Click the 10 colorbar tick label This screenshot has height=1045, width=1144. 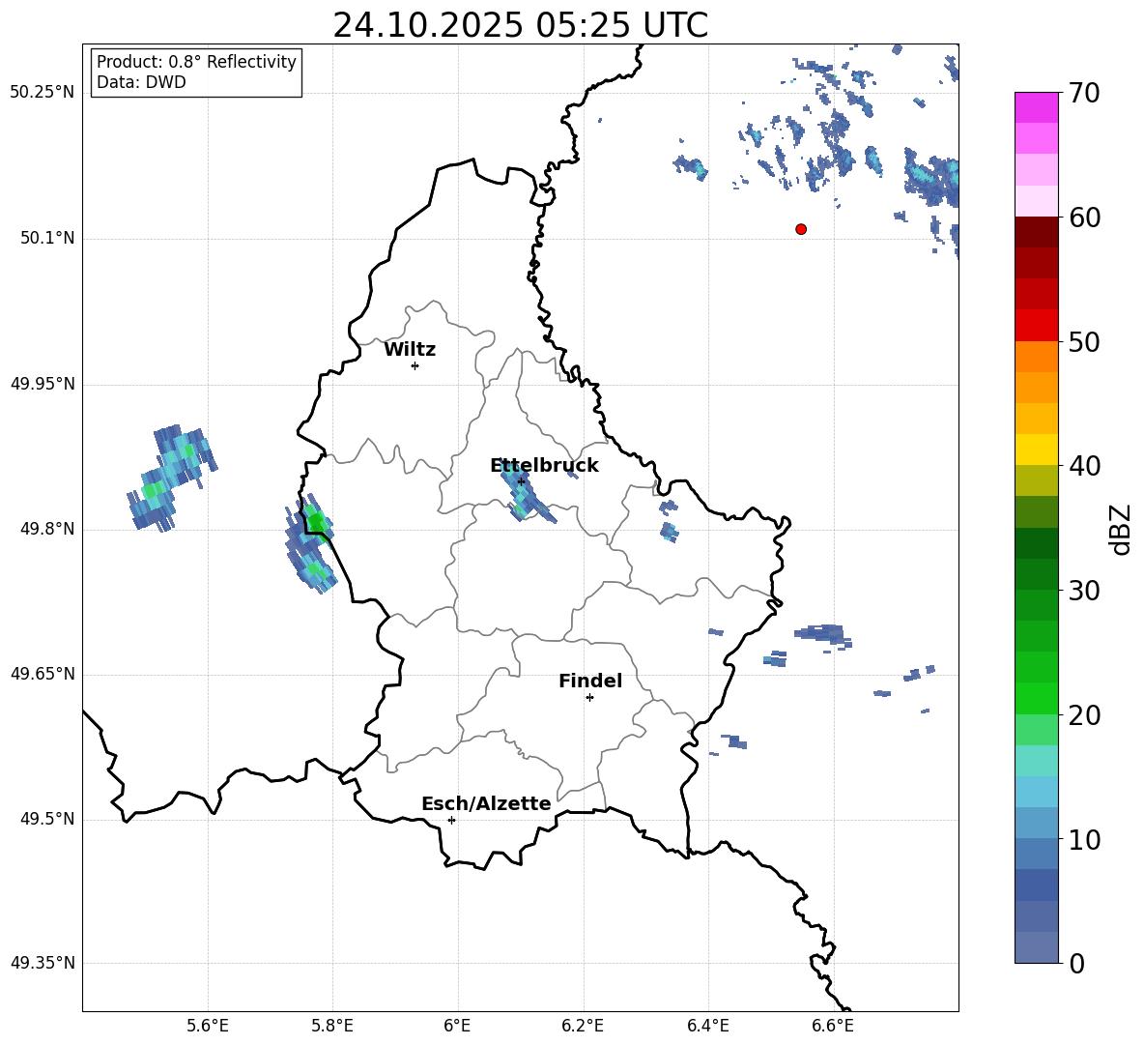pyautogui.click(x=1084, y=839)
